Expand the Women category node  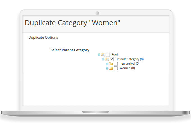pos(107,68)
